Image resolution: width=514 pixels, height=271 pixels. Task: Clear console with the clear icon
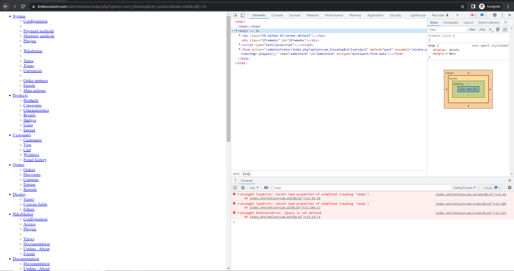click(243, 188)
